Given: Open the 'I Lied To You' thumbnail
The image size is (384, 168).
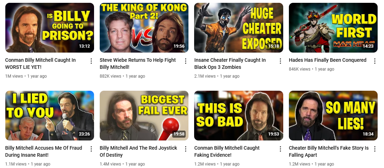Looking at the screenshot, I should pos(50,115).
